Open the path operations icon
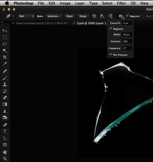 click(x=94, y=16)
